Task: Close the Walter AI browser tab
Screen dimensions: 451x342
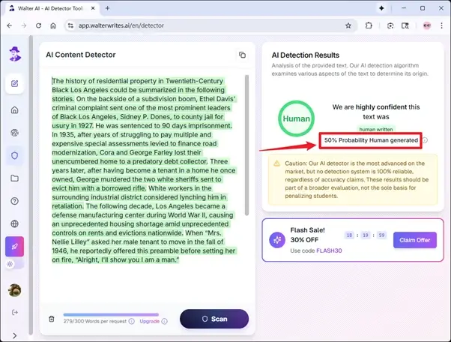Action: pos(93,8)
